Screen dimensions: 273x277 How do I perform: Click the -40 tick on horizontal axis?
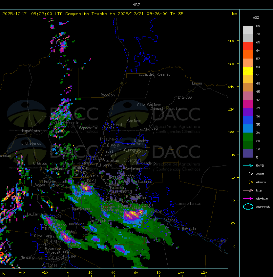(22, 273)
